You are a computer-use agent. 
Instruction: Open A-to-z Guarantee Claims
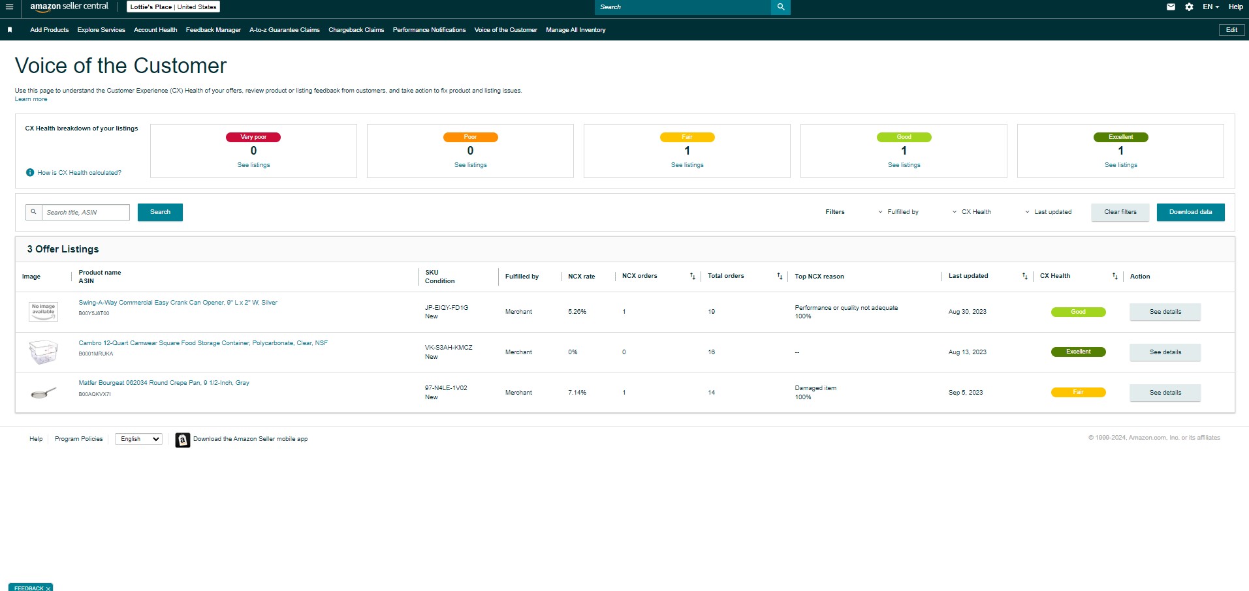coord(285,30)
